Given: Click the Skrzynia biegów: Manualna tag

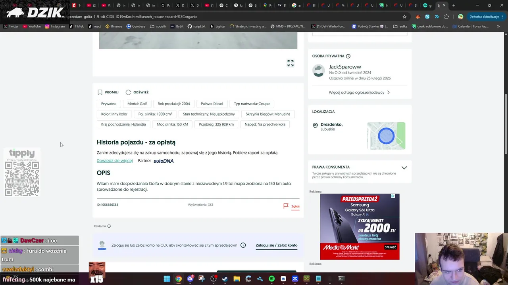Looking at the screenshot, I should pyautogui.click(x=268, y=114).
